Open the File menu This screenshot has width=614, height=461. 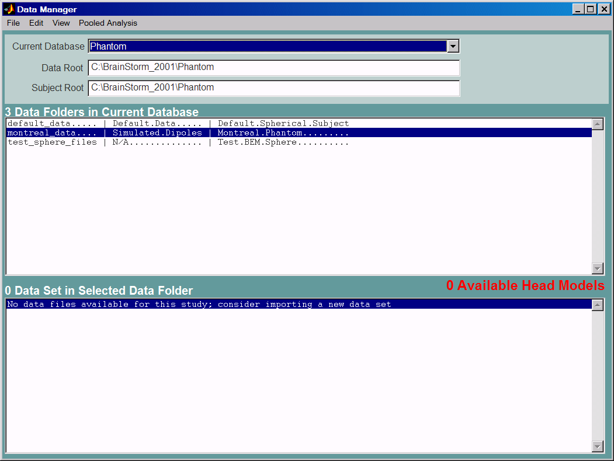(x=13, y=23)
